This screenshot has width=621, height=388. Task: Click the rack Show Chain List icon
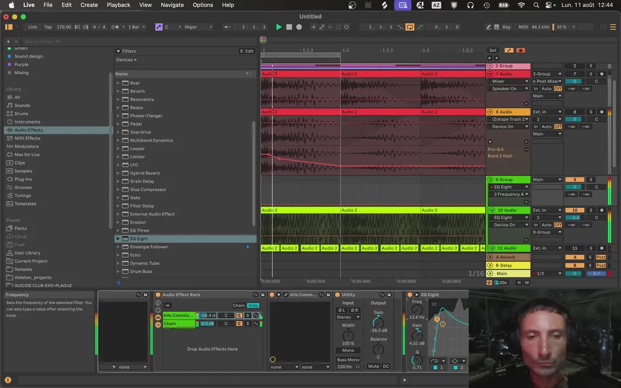[158, 324]
